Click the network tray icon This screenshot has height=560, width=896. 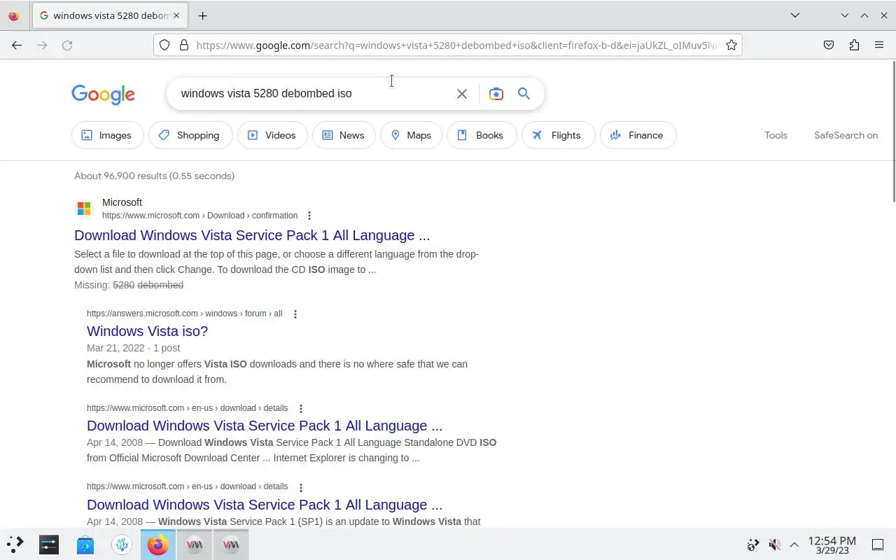click(753, 545)
